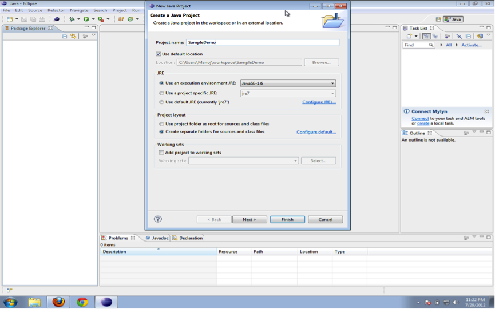Image resolution: width=495 pixels, height=309 pixels.
Task: Open the Refactor menu
Action: pos(56,10)
